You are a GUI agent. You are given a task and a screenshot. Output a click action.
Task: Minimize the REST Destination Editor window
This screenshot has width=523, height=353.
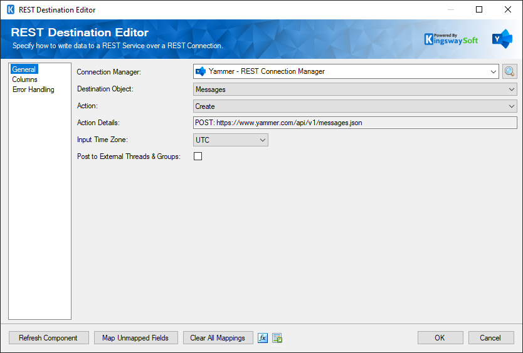pos(451,9)
